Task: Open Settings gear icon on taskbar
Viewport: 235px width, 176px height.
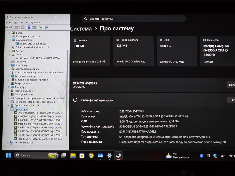Action: (x=109, y=156)
